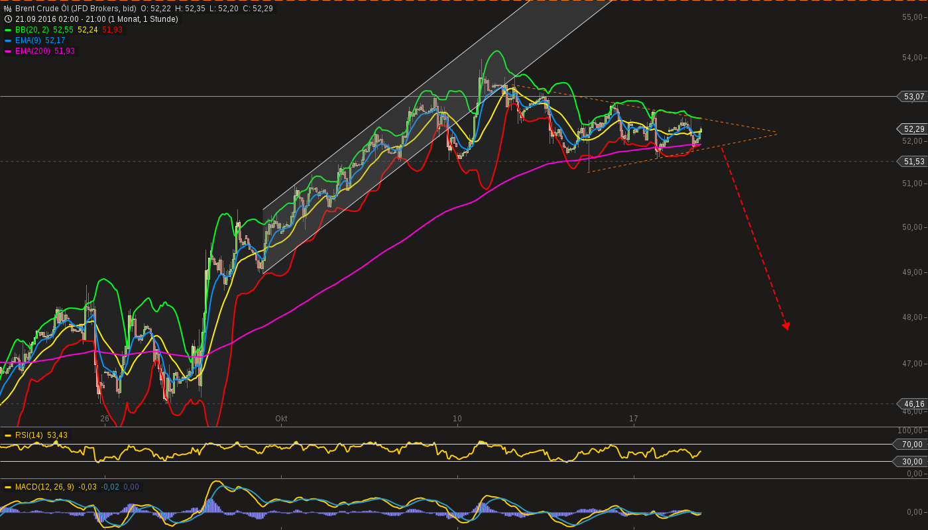Click the high price H: 52,35 value

pyautogui.click(x=190, y=9)
